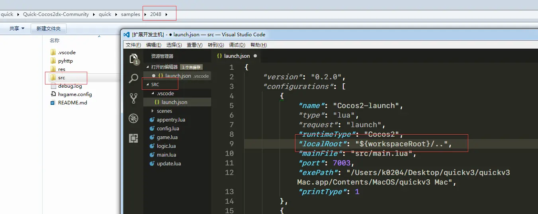Image resolution: width=538 pixels, height=214 pixels.
Task: Click the config.lua file icon
Action: 152,128
